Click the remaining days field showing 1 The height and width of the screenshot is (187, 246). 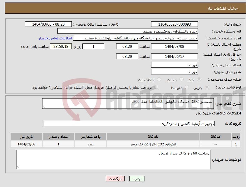[x=93, y=46]
